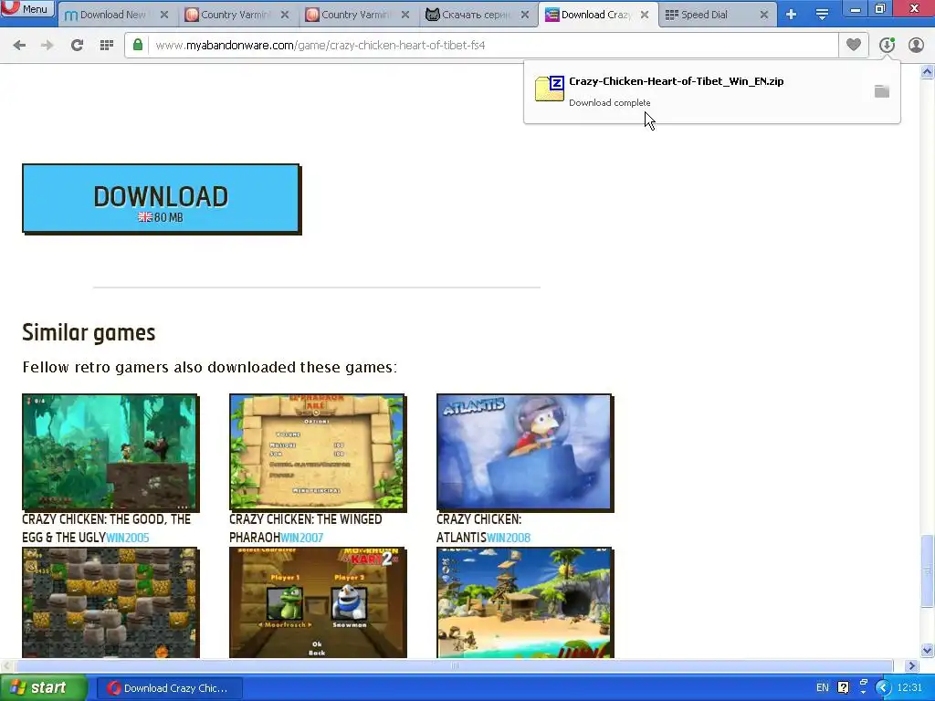Expand hidden tray icons arrow

pyautogui.click(x=883, y=688)
